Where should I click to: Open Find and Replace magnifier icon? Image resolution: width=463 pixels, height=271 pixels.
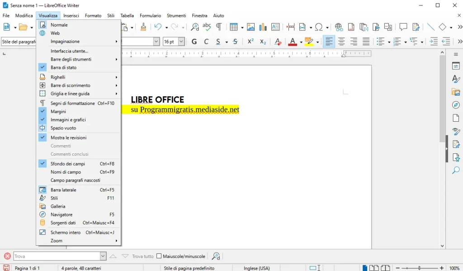tap(194, 27)
